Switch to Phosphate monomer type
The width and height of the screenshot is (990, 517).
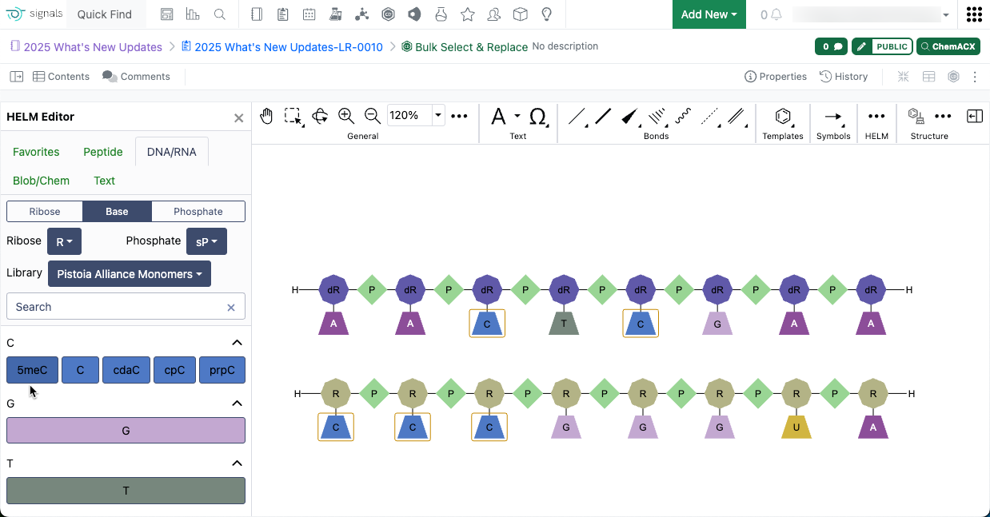coord(198,212)
